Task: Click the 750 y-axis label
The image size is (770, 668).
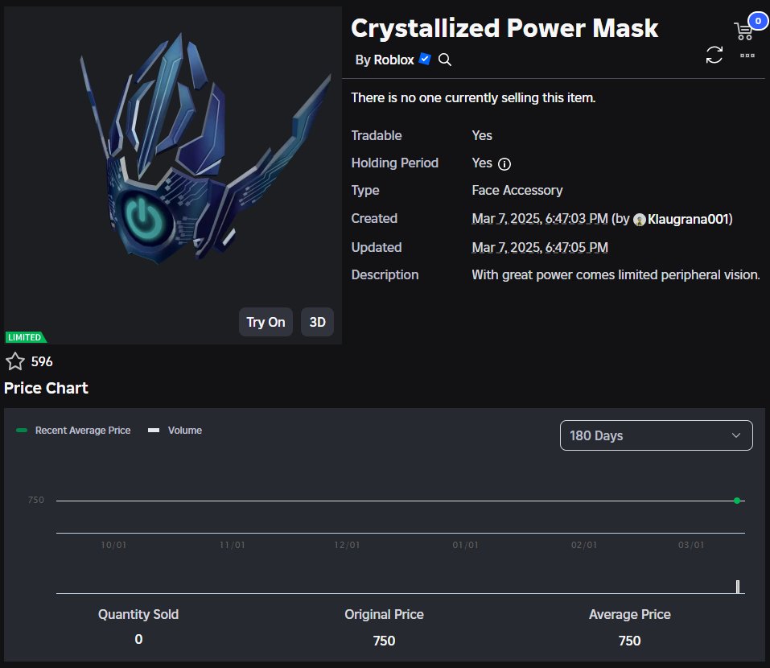Action: [x=36, y=500]
